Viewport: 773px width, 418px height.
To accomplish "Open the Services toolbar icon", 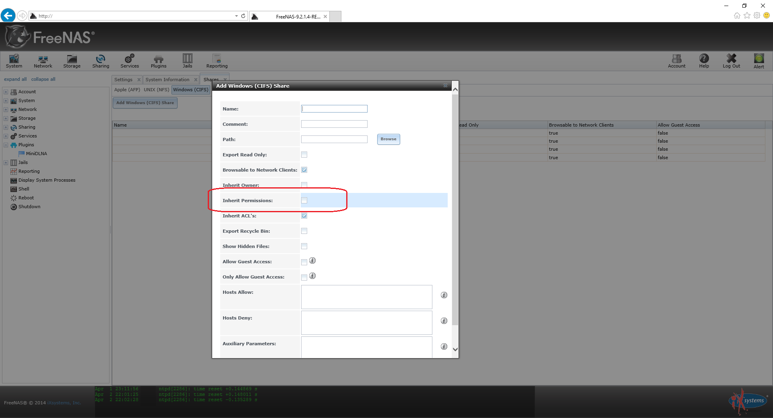I will pos(130,61).
